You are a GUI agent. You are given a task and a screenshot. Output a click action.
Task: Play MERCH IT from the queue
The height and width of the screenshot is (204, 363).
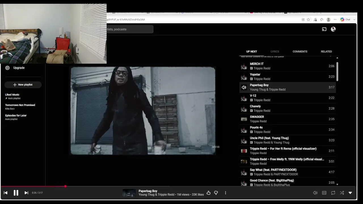tap(288, 66)
